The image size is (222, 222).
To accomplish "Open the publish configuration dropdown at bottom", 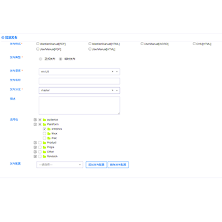I will point(60,165).
